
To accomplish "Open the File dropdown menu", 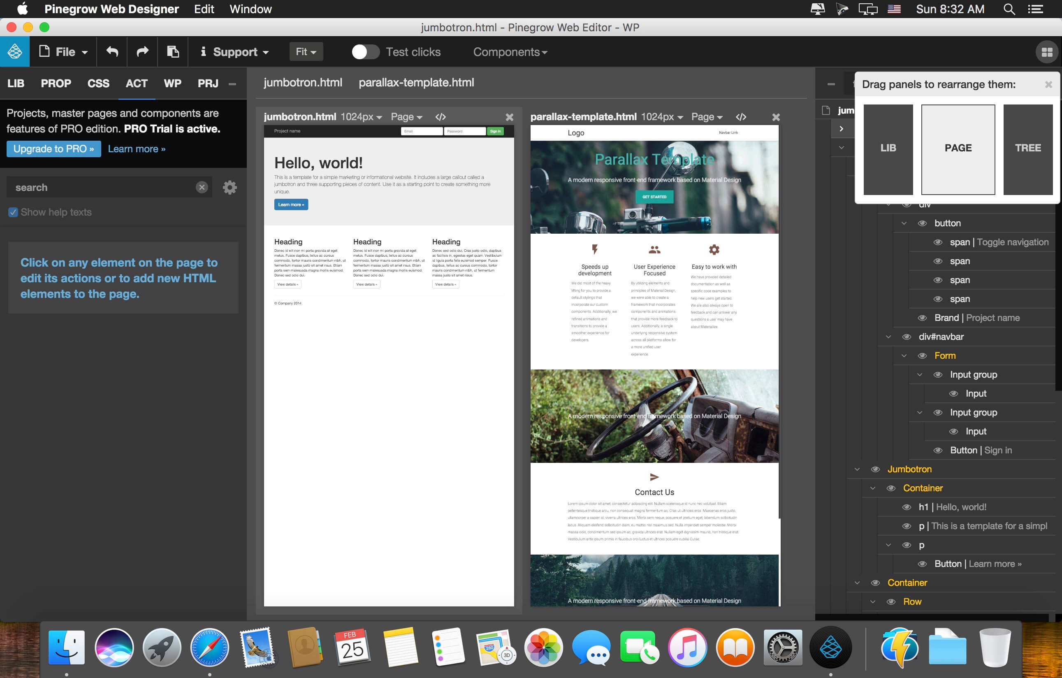I will 63,51.
